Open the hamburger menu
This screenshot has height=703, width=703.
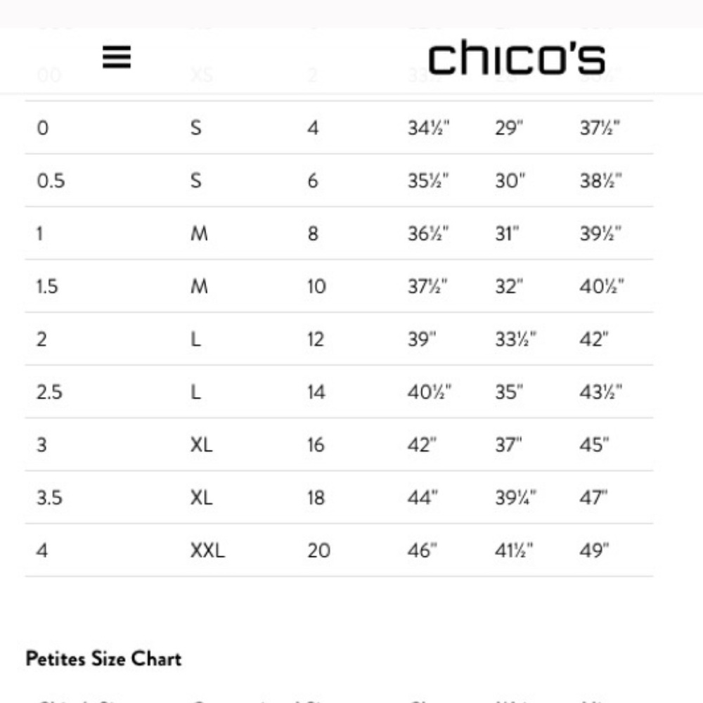(117, 57)
